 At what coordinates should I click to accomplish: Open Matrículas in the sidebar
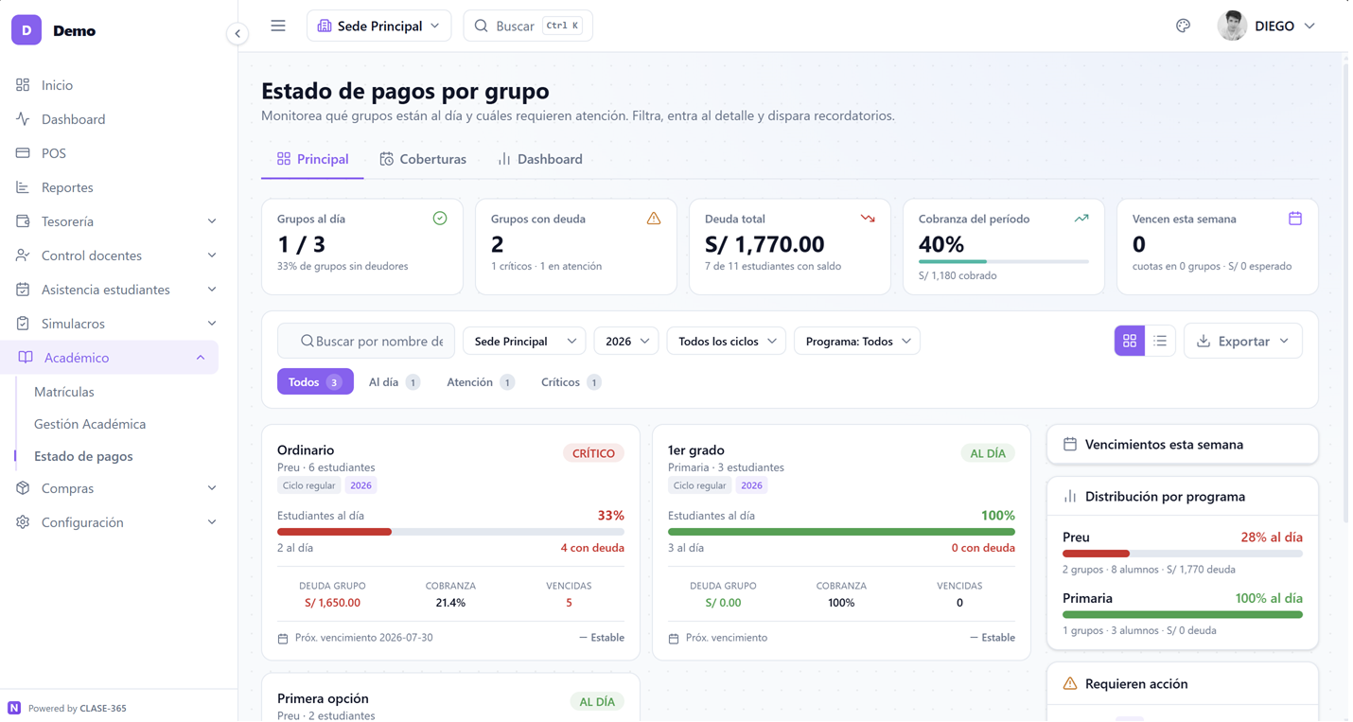(x=64, y=392)
